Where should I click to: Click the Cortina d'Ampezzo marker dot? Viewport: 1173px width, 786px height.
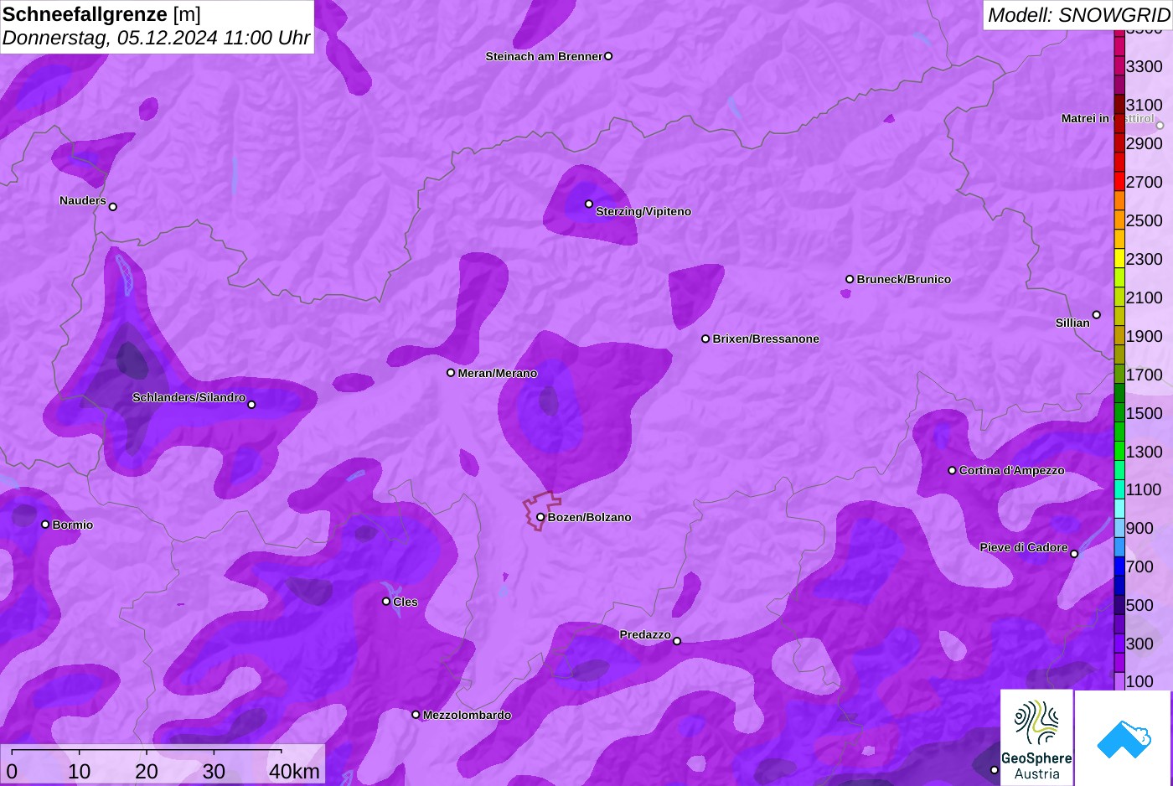pyautogui.click(x=952, y=470)
